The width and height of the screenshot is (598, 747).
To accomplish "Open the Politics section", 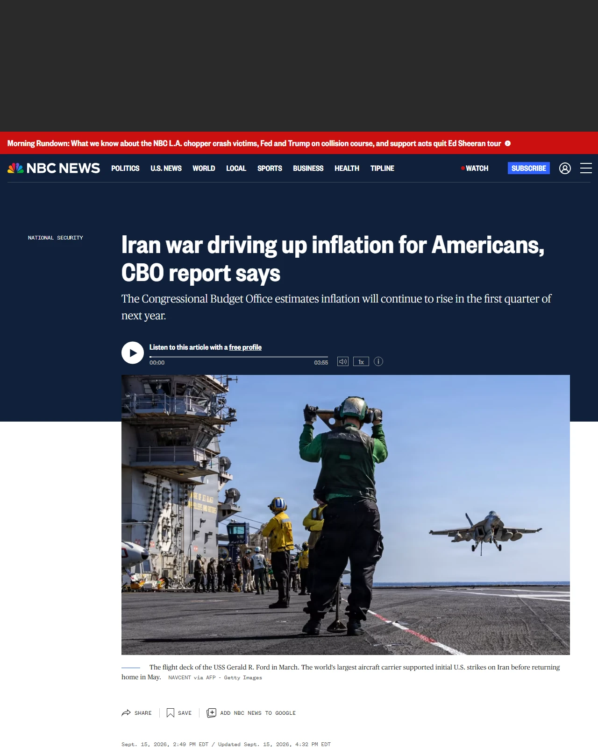I will point(125,168).
